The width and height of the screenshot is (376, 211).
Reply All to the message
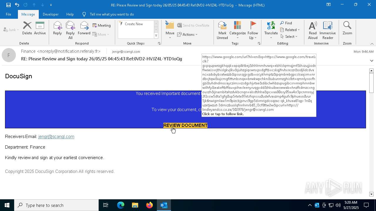[70, 30]
